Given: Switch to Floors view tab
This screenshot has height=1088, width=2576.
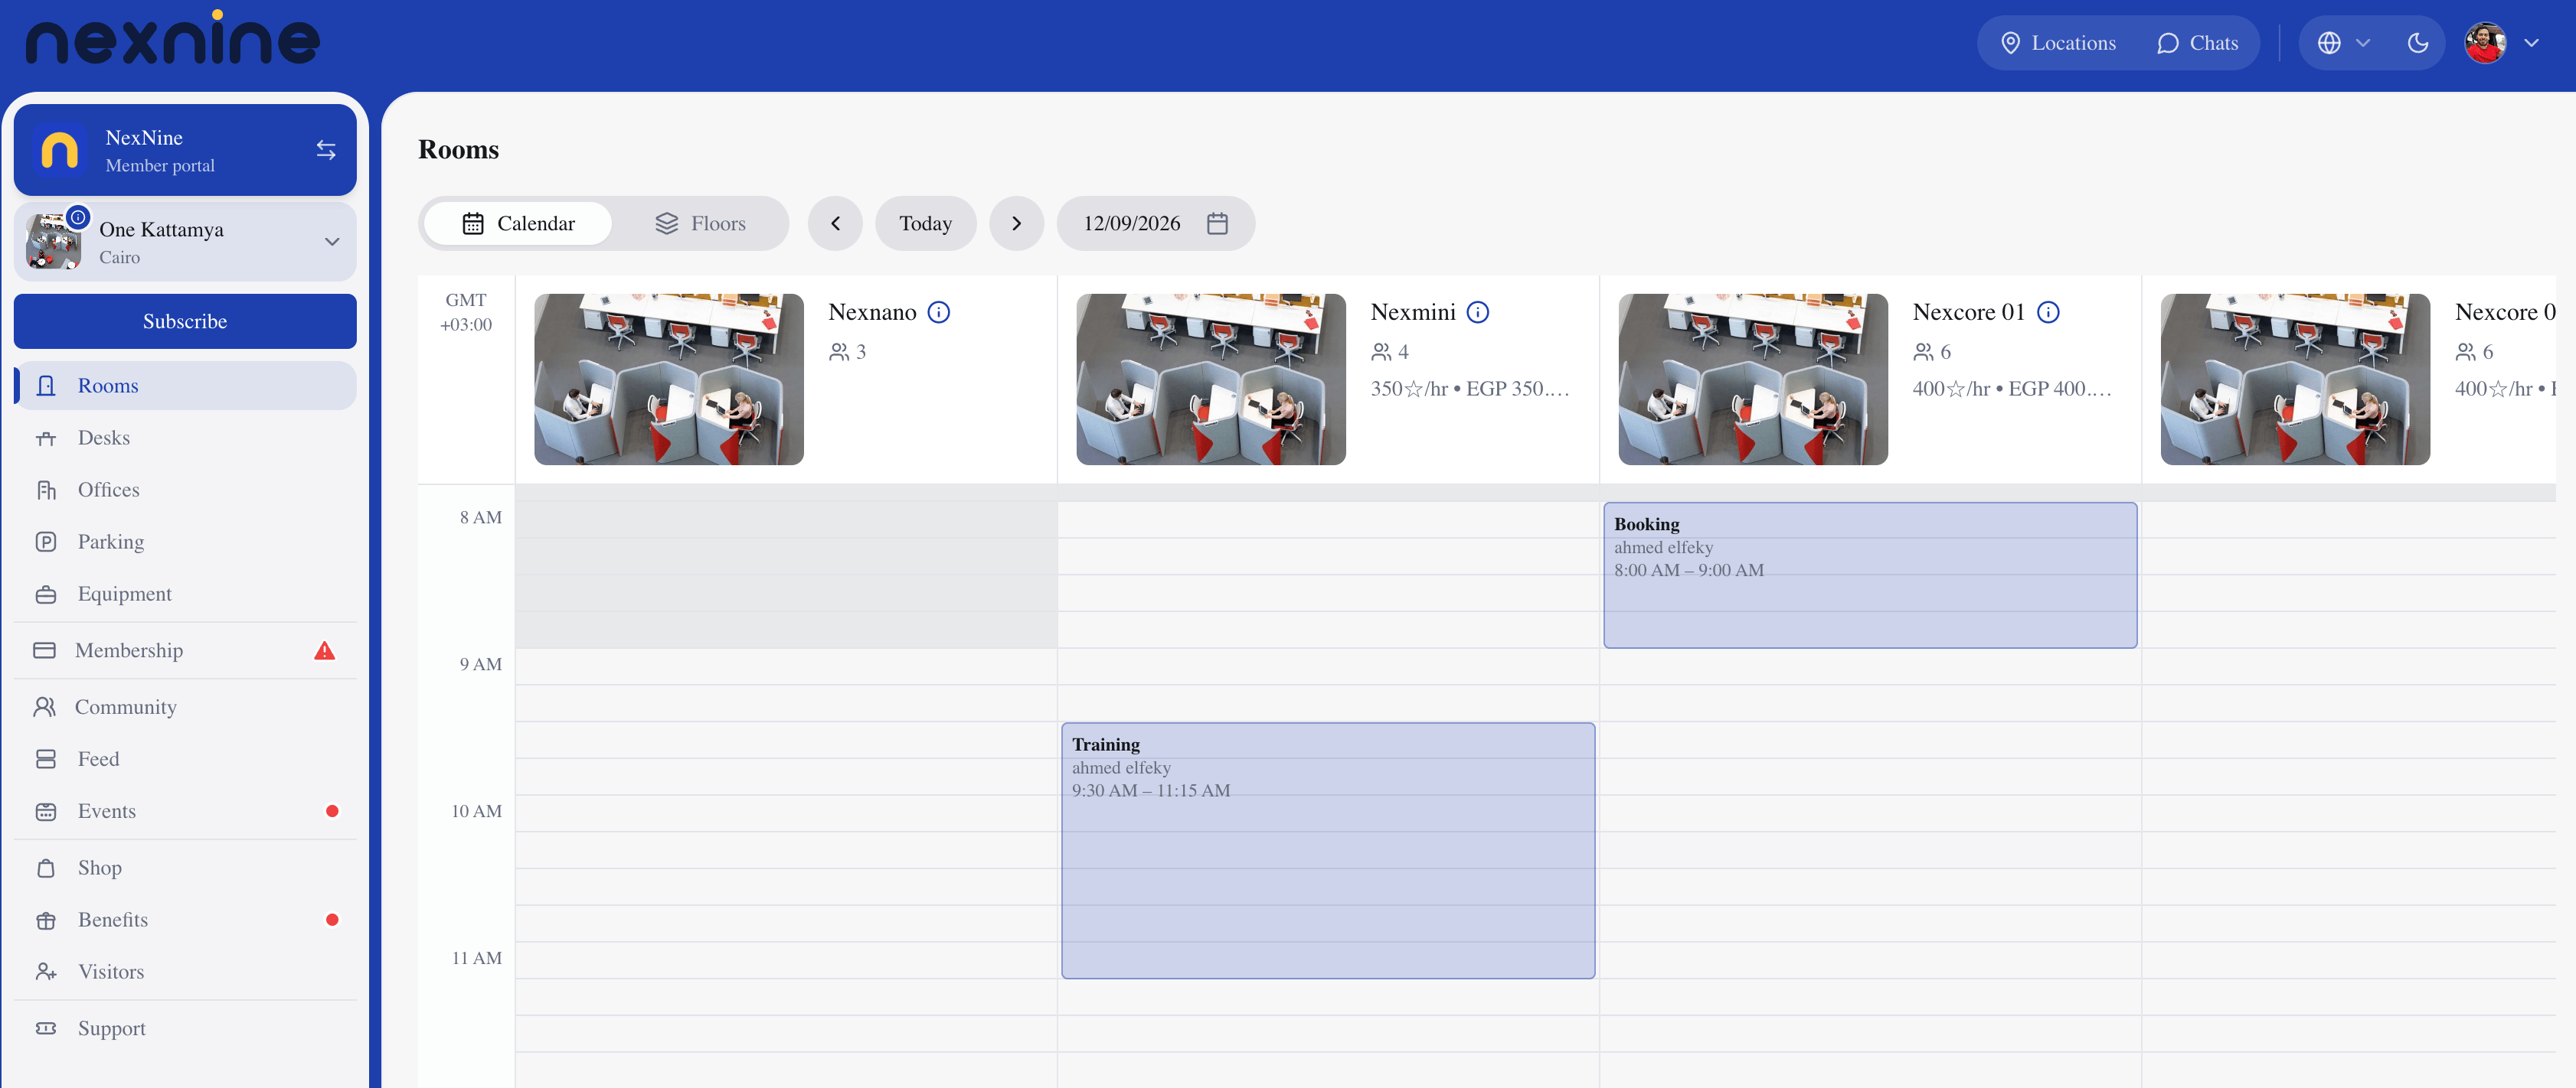Looking at the screenshot, I should coord(700,223).
